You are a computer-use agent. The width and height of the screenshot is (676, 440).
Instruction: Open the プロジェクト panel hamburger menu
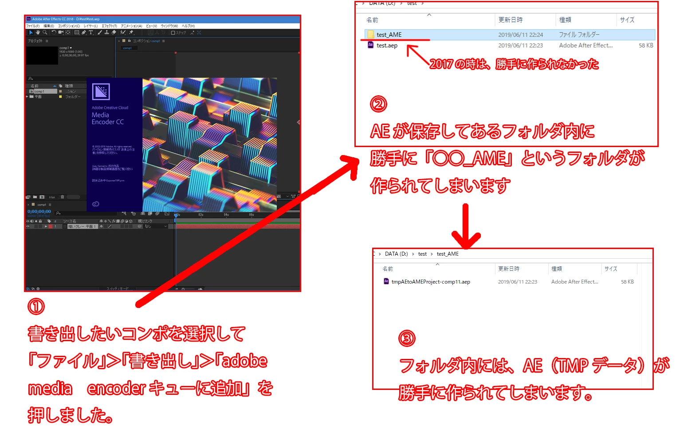pos(47,41)
